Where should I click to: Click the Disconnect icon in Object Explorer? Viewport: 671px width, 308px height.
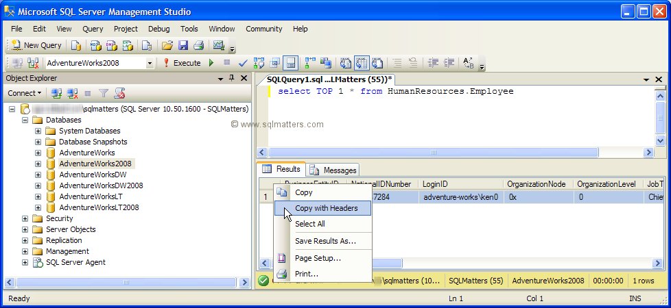tap(72, 93)
